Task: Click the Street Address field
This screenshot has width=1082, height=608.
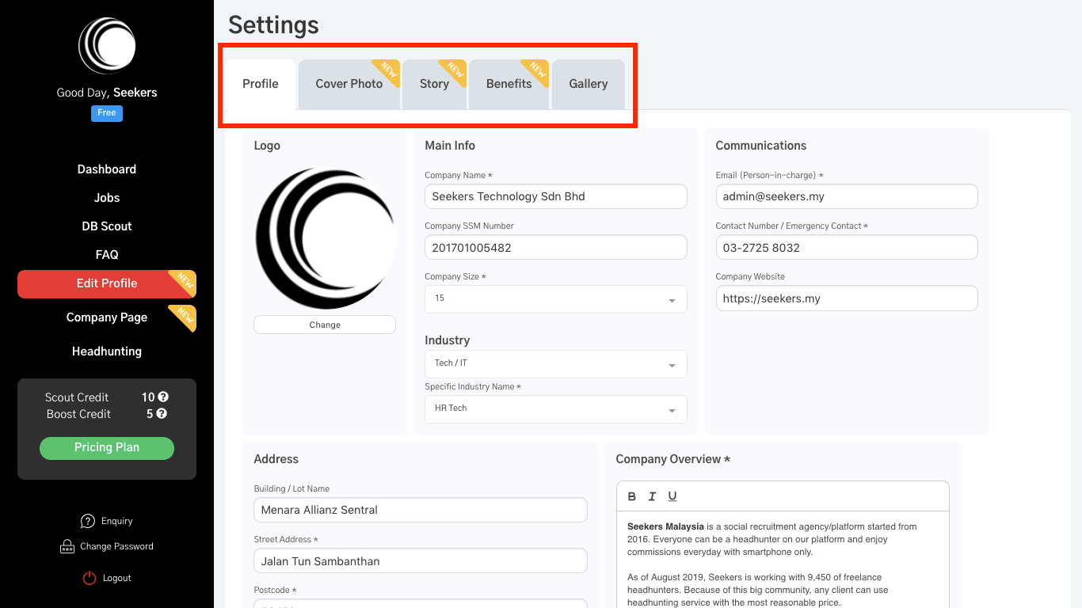Action: tap(421, 560)
